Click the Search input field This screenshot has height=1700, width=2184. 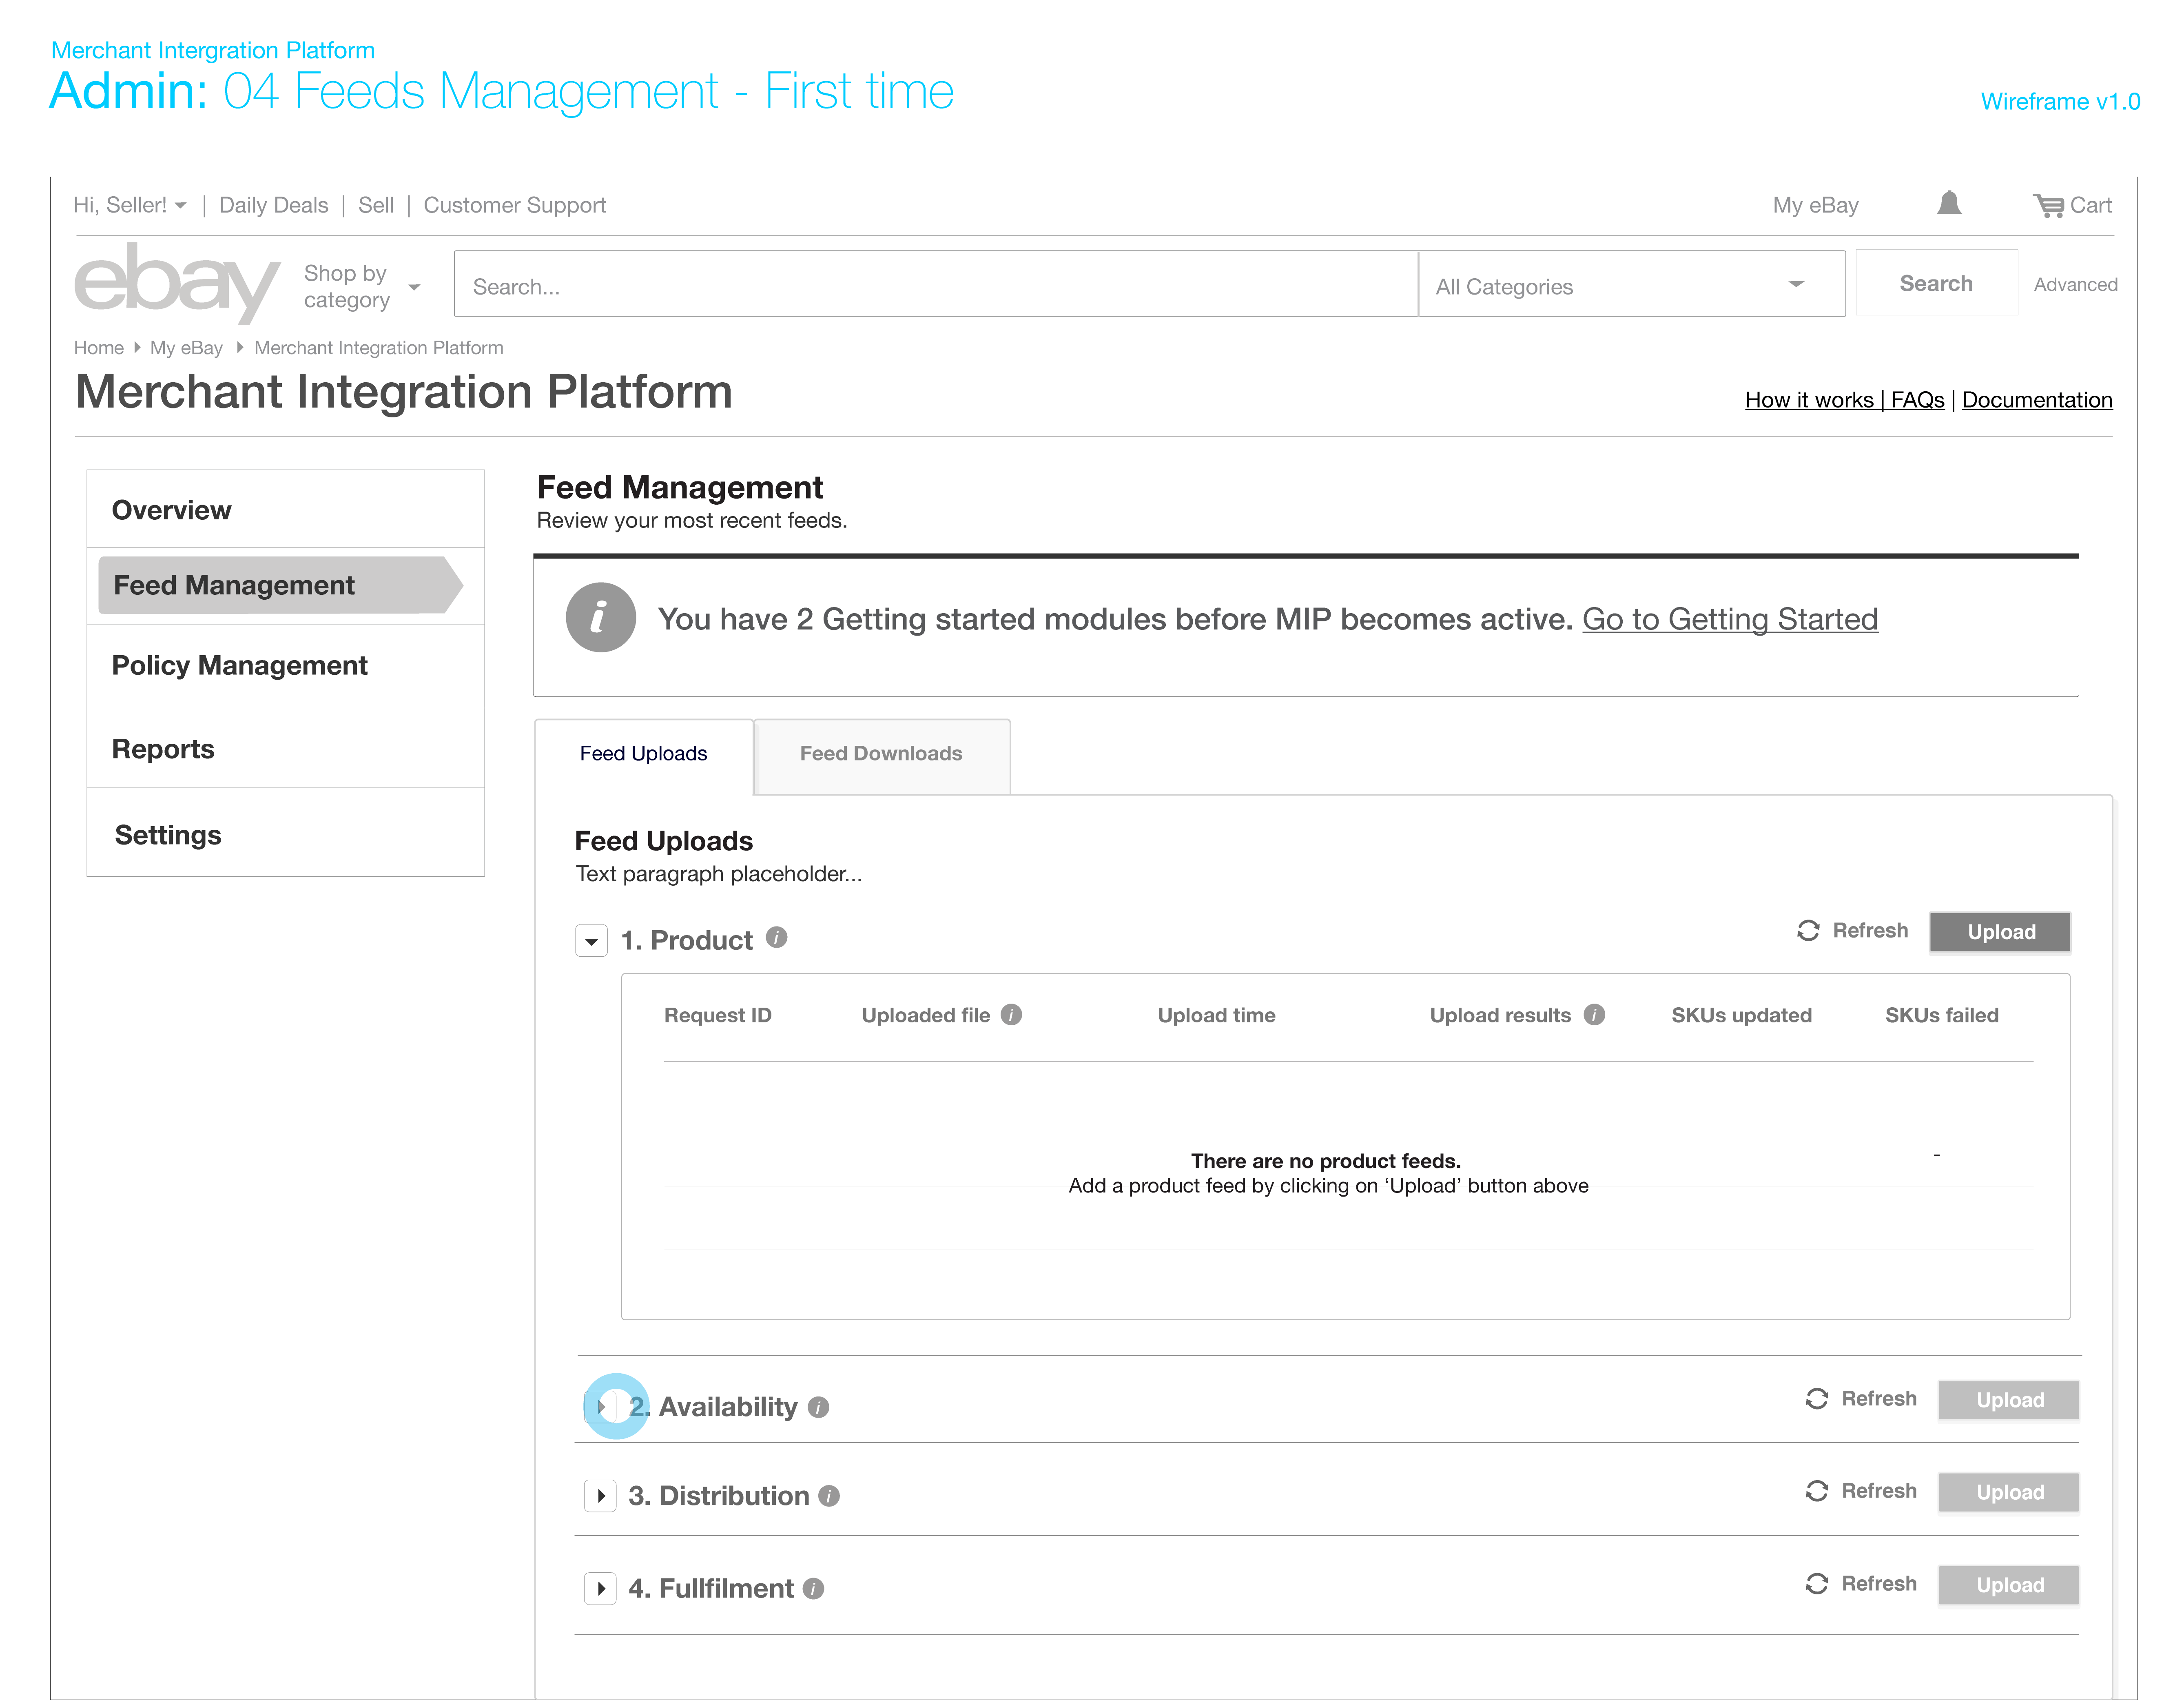tap(934, 286)
